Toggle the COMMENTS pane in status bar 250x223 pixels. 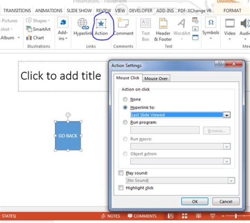click(x=142, y=216)
